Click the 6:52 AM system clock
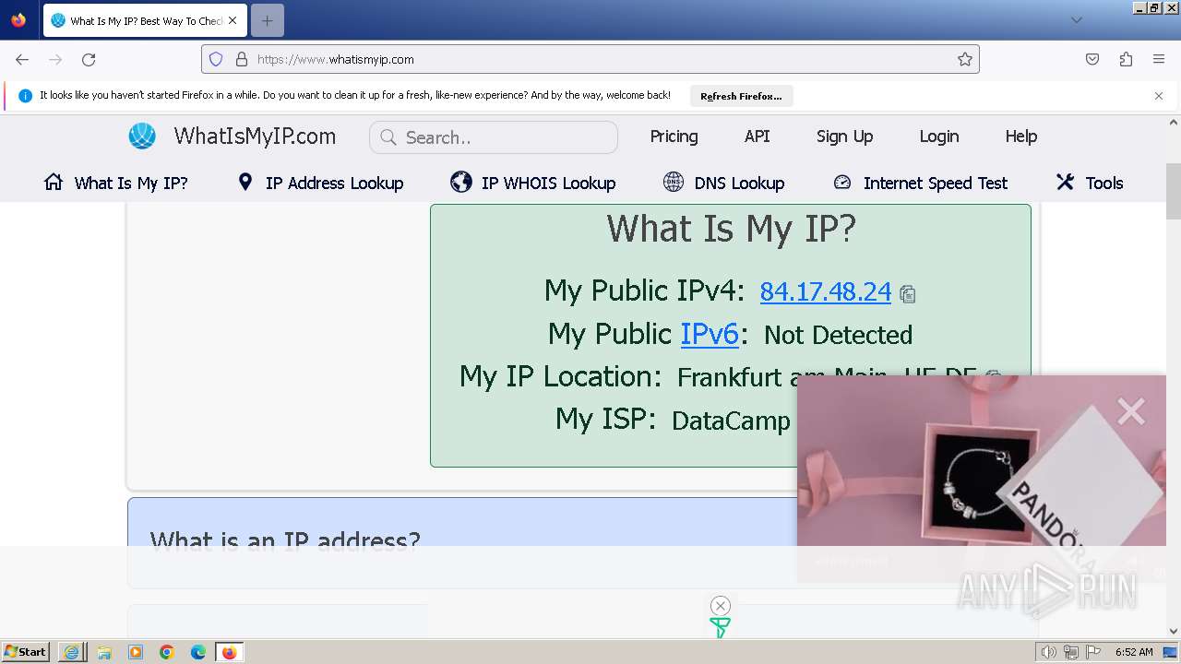Image resolution: width=1181 pixels, height=664 pixels. [1134, 652]
